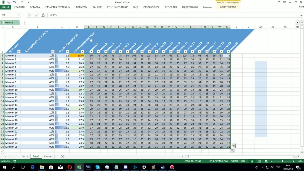This screenshot has width=304, height=171.
Task: Open the Mail app from taskbar
Action: click(60, 167)
